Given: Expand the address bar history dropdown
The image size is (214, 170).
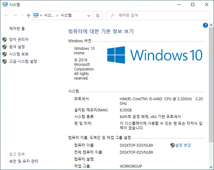Looking at the screenshot, I should pyautogui.click(x=89, y=16).
